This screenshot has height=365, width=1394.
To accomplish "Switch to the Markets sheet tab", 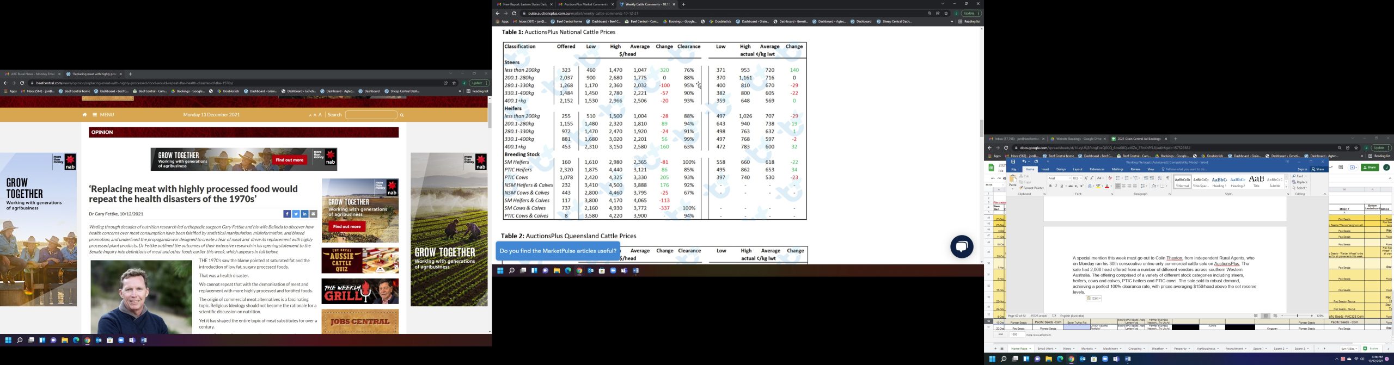I will tap(1087, 349).
